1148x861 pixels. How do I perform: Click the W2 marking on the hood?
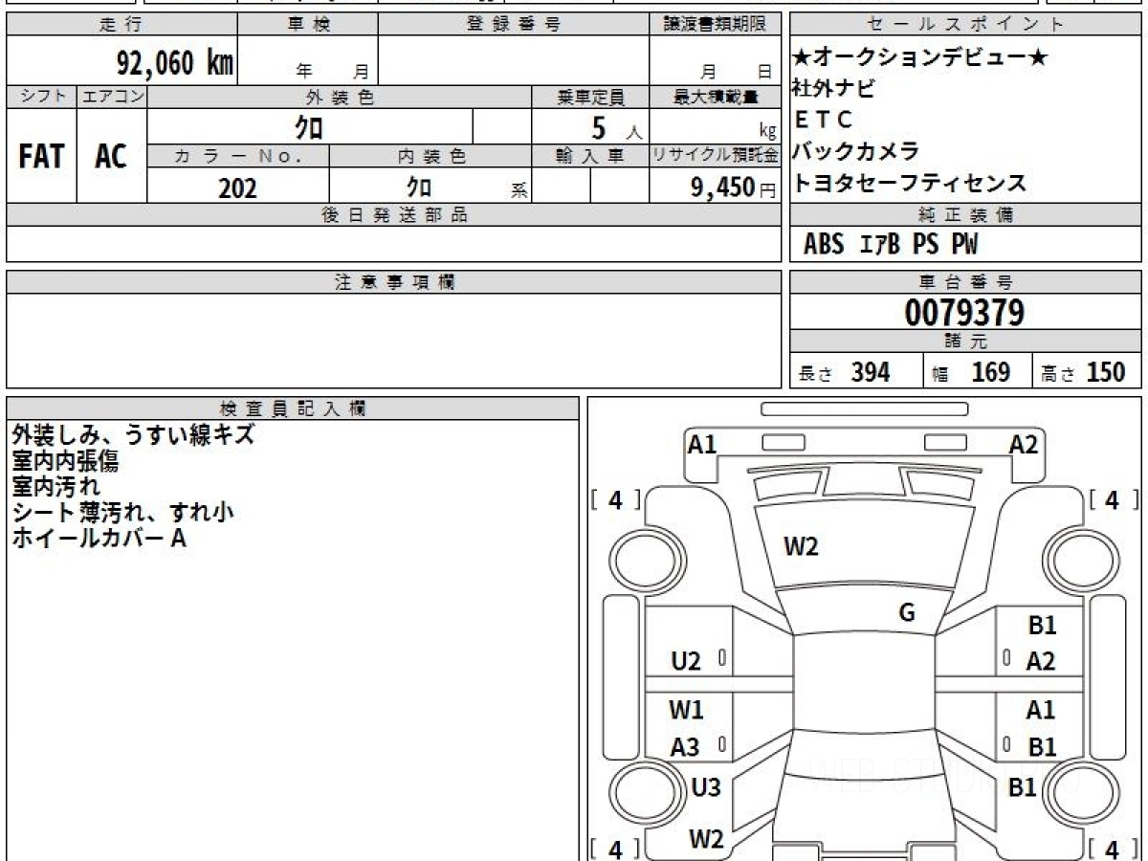[801, 546]
